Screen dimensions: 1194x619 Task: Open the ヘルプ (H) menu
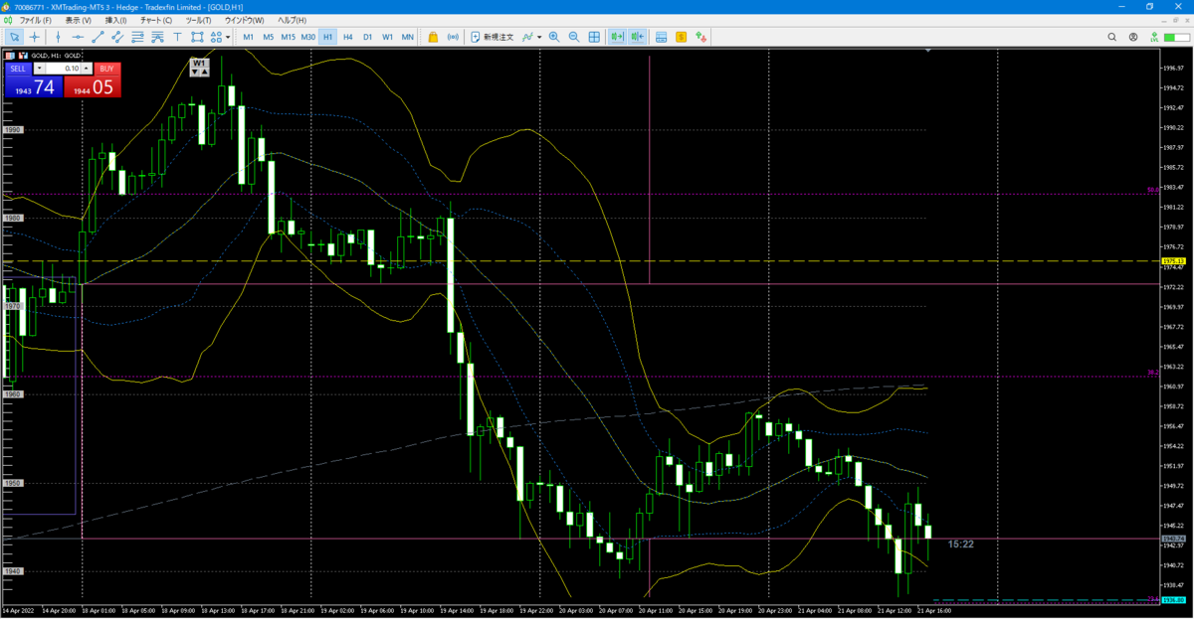(293, 20)
